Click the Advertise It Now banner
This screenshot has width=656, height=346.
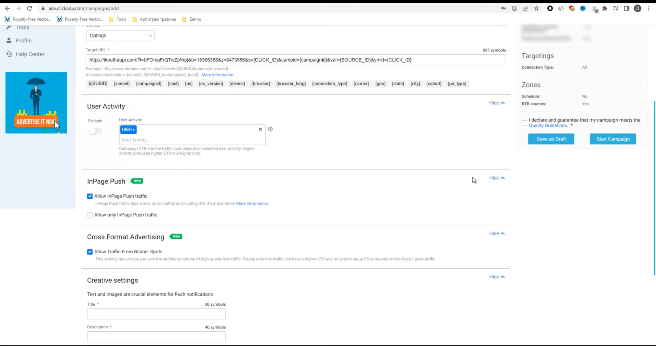[x=36, y=103]
